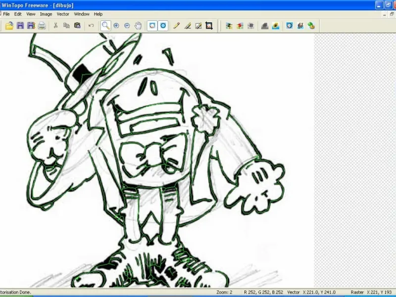Click the grey B toolbar icon
Screen dimensions: 396x297
(x=251, y=26)
